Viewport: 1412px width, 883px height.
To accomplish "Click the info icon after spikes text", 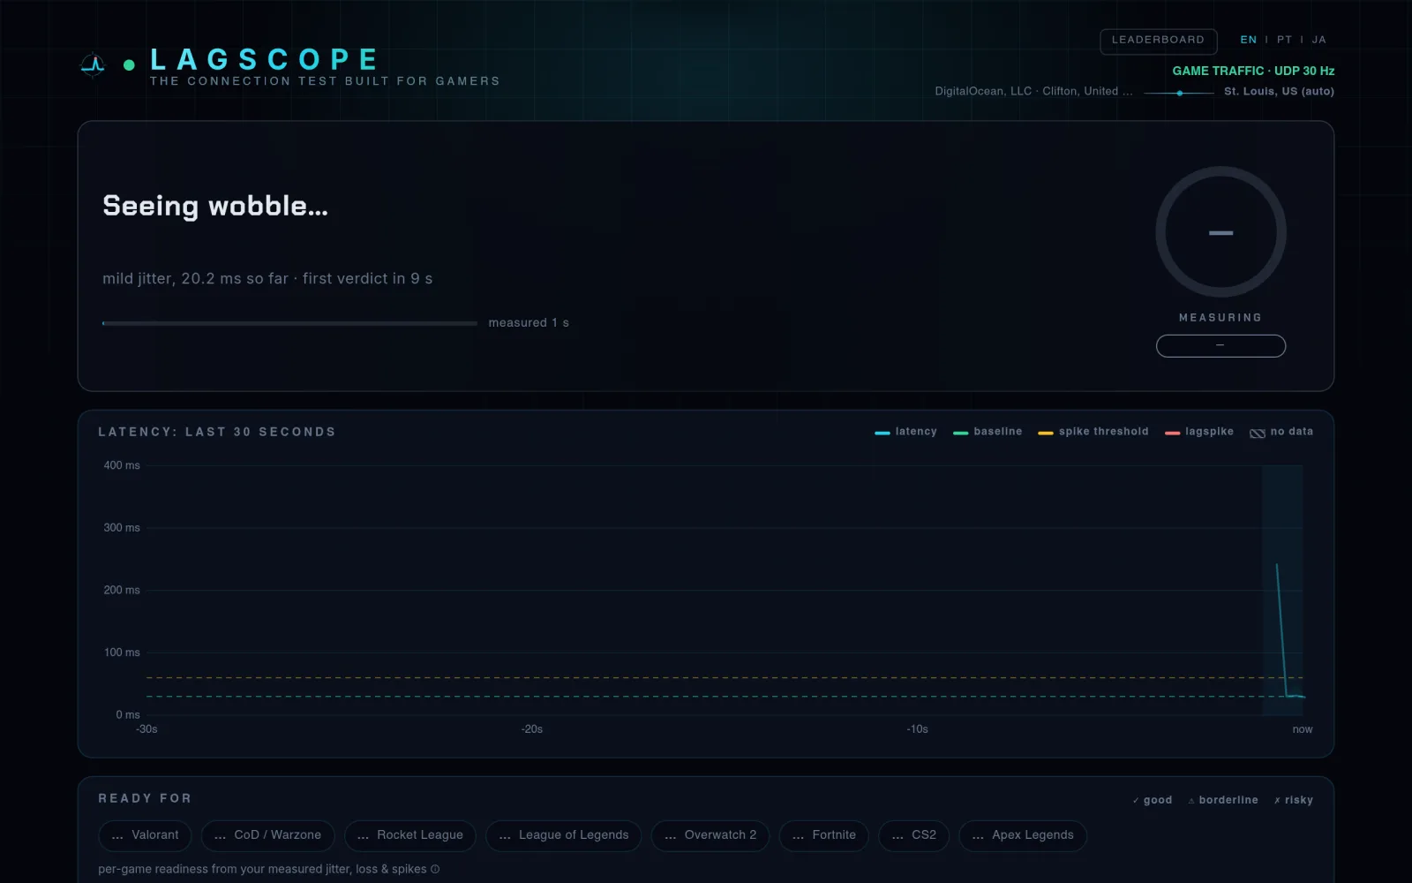I will [x=435, y=869].
